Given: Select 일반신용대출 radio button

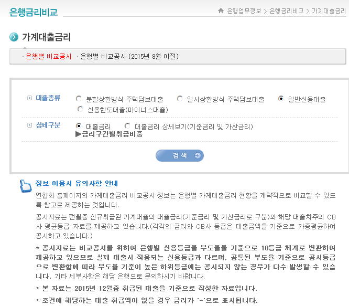Looking at the screenshot, I should click(x=281, y=99).
